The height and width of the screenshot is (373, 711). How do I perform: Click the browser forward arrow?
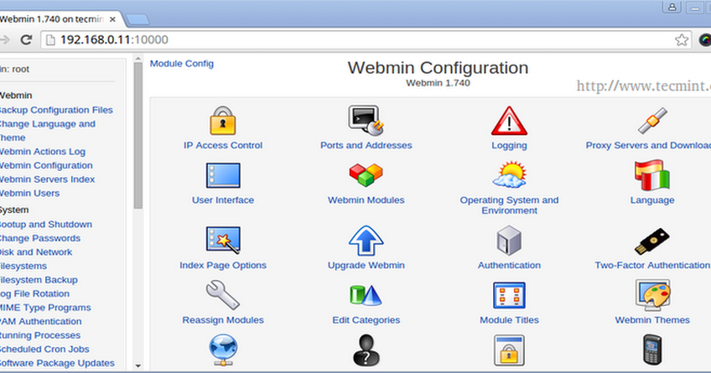(4, 40)
